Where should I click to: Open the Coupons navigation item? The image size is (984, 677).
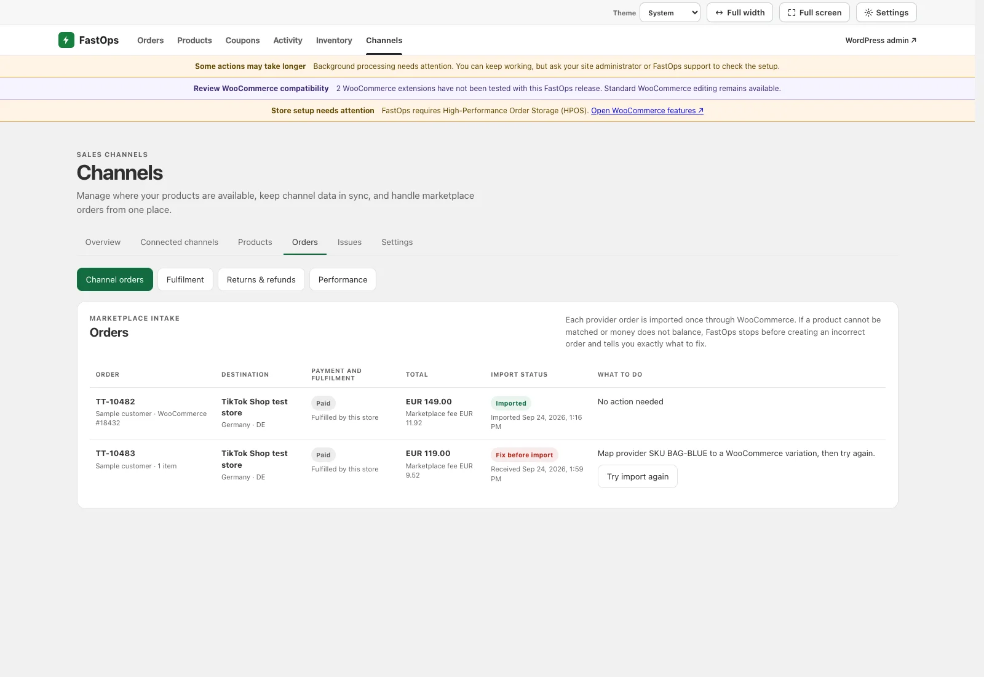tap(242, 40)
